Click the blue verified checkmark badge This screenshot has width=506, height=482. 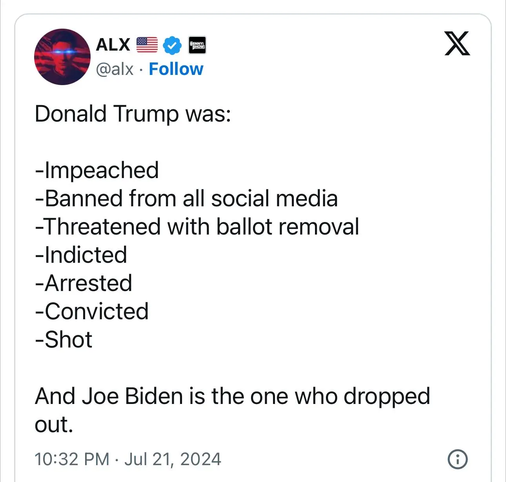click(x=172, y=45)
